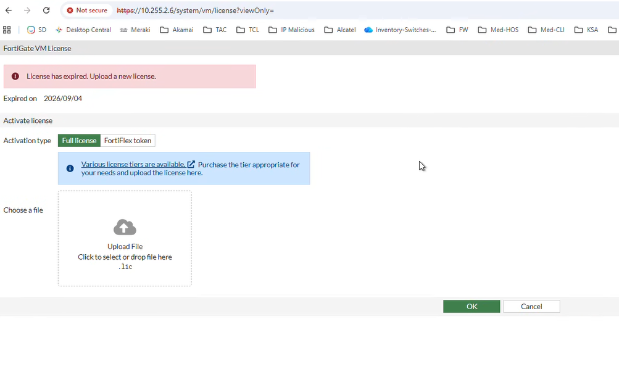The image size is (619, 369).
Task: Click the external link icon after license tiers
Action: pos(191,164)
